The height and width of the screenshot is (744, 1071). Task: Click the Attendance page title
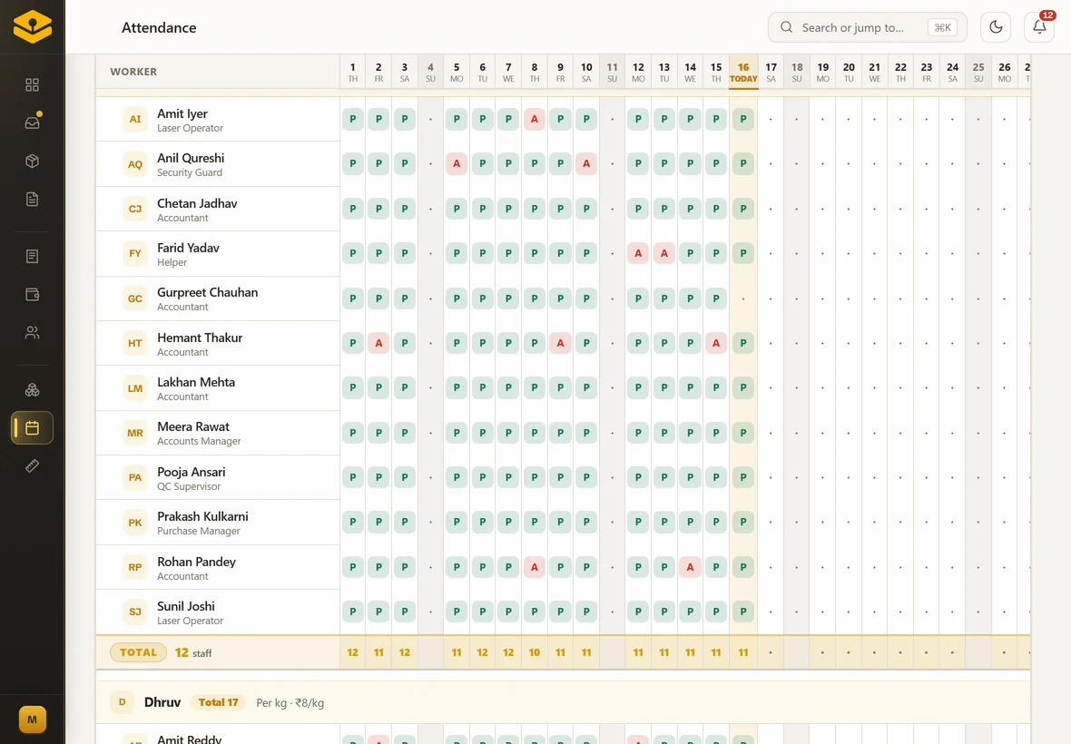click(x=159, y=27)
